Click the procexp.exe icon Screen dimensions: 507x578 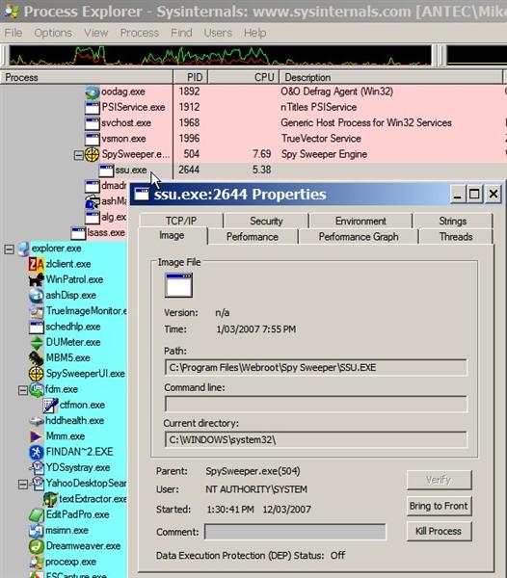click(36, 563)
